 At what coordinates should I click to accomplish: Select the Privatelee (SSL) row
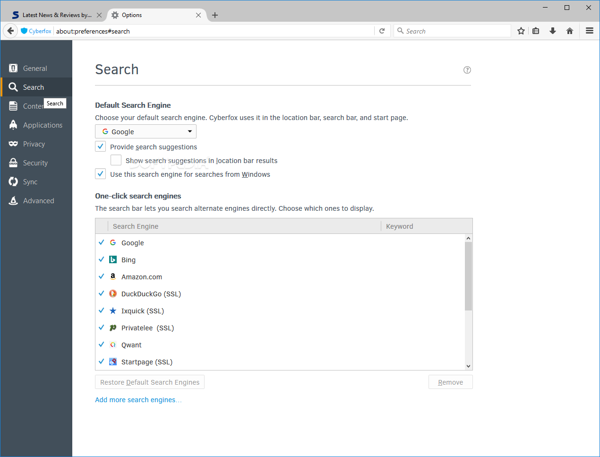point(281,328)
